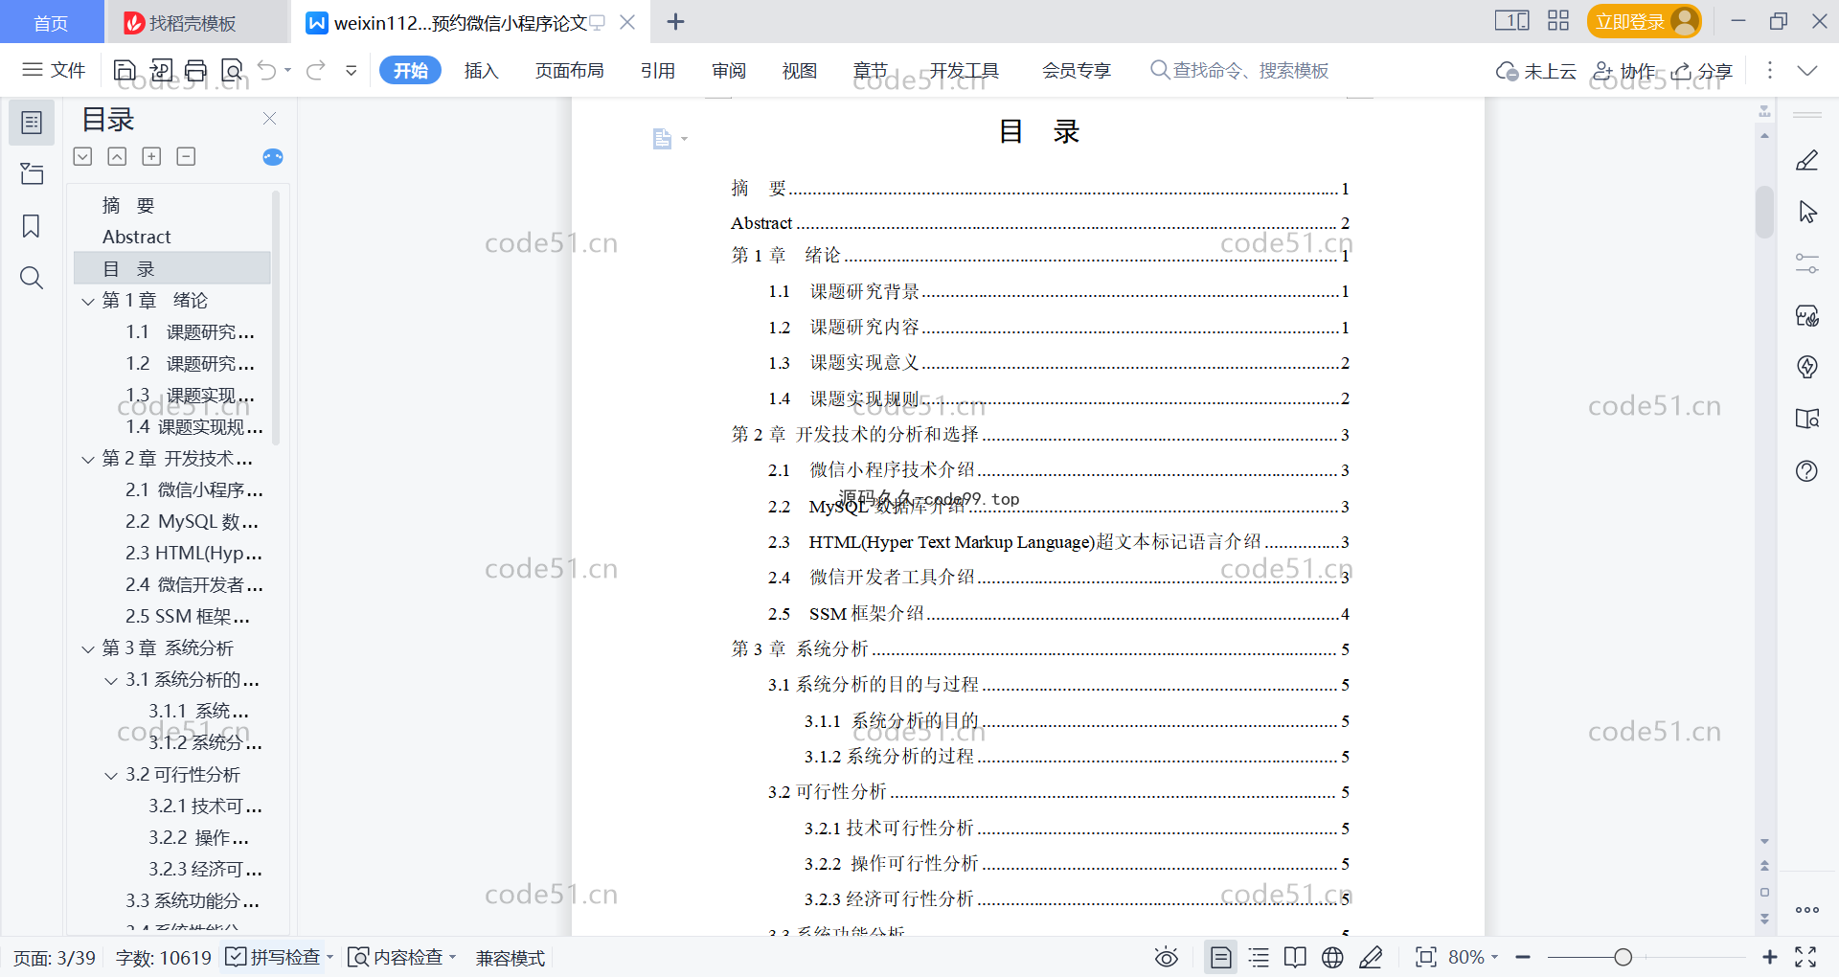
Task: Switch to the 审阅 ribbon tab
Action: point(728,70)
